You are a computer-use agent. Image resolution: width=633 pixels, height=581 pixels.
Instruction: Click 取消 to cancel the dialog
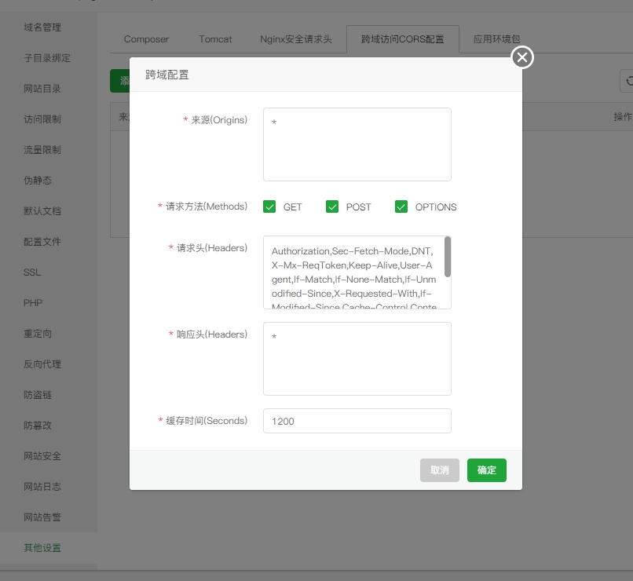point(439,470)
